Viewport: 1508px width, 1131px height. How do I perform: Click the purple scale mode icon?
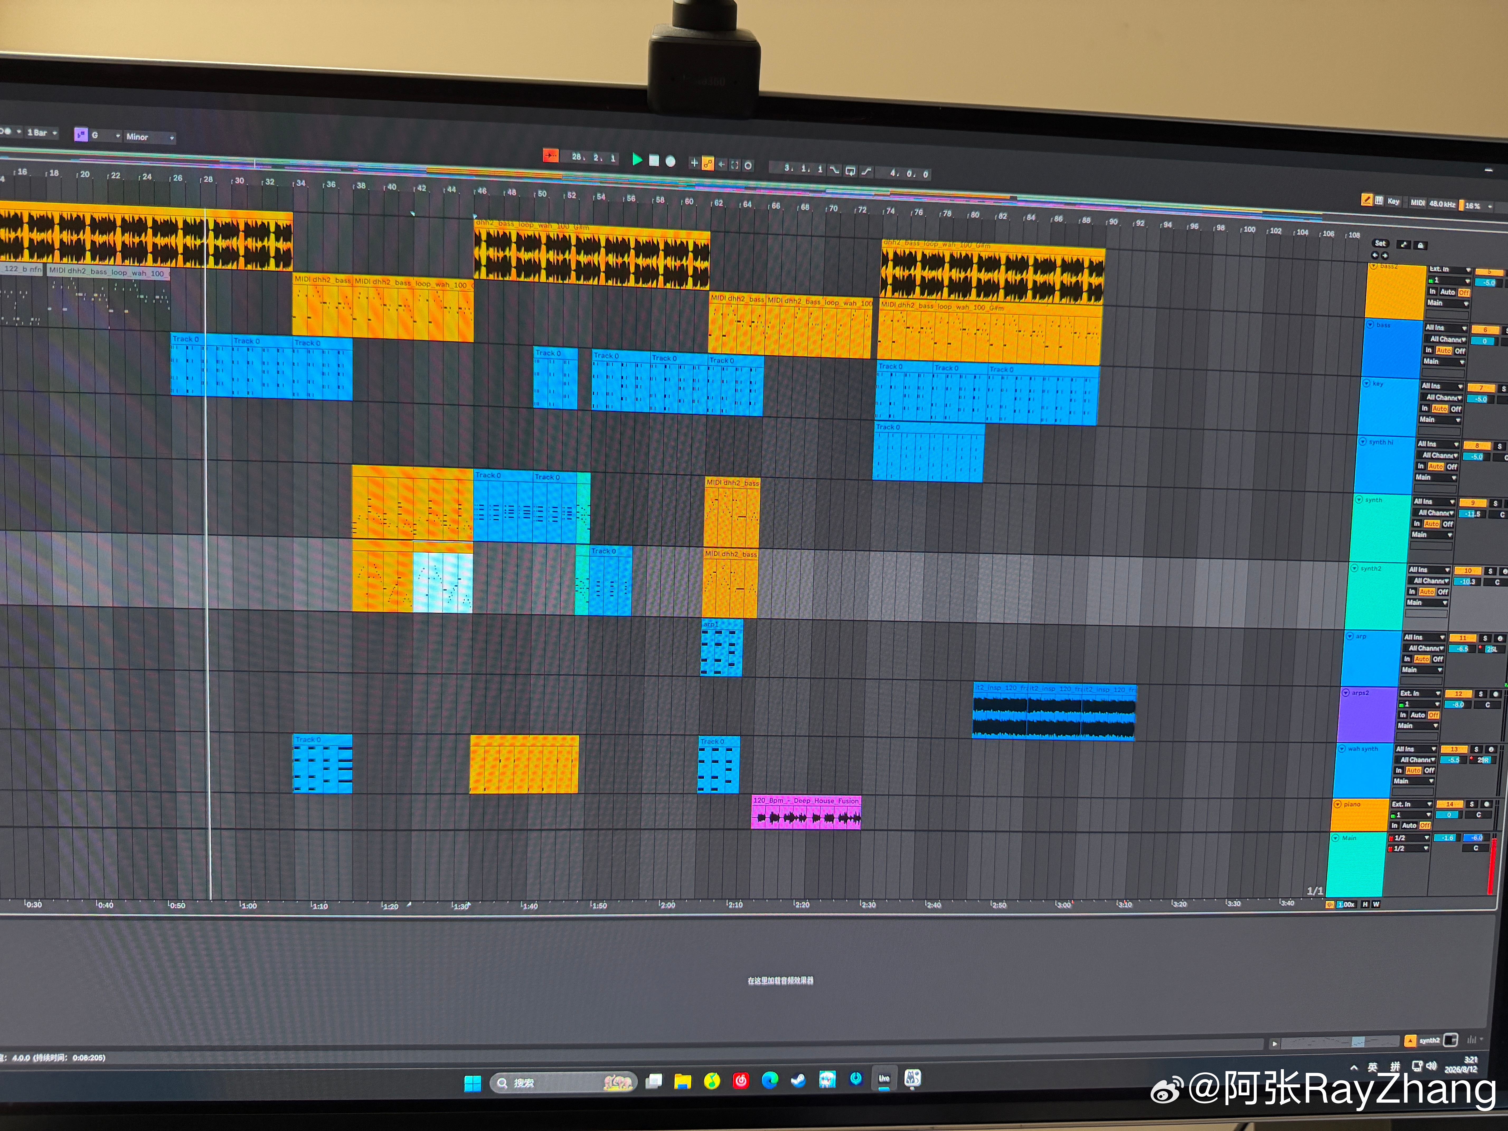(81, 135)
